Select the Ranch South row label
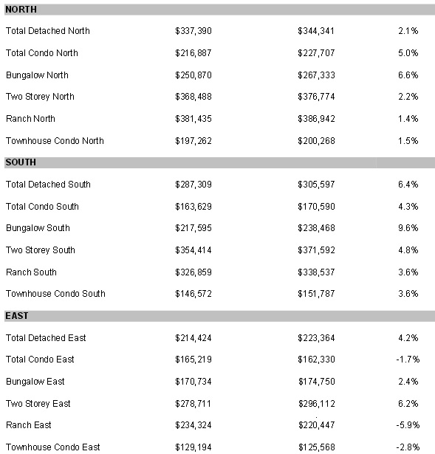Screen dimensions: 435x454 pyautogui.click(x=31, y=272)
